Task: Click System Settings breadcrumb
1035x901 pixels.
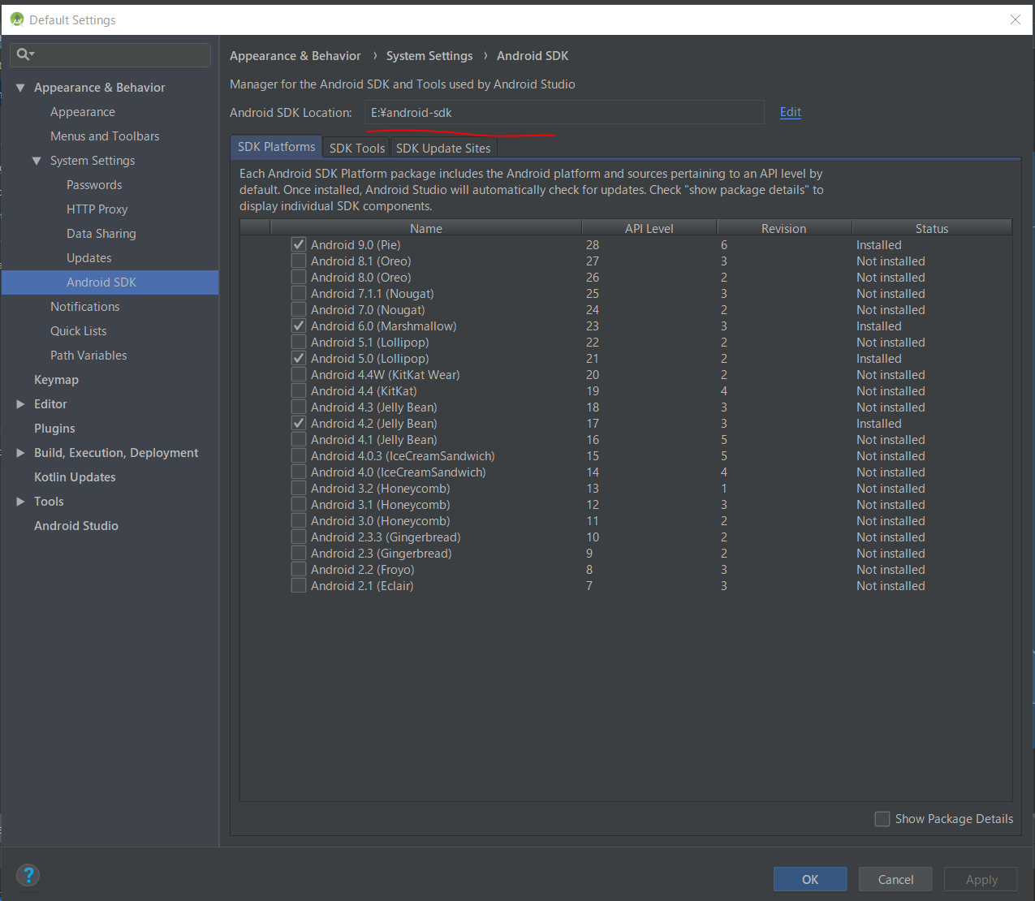Action: click(x=429, y=56)
